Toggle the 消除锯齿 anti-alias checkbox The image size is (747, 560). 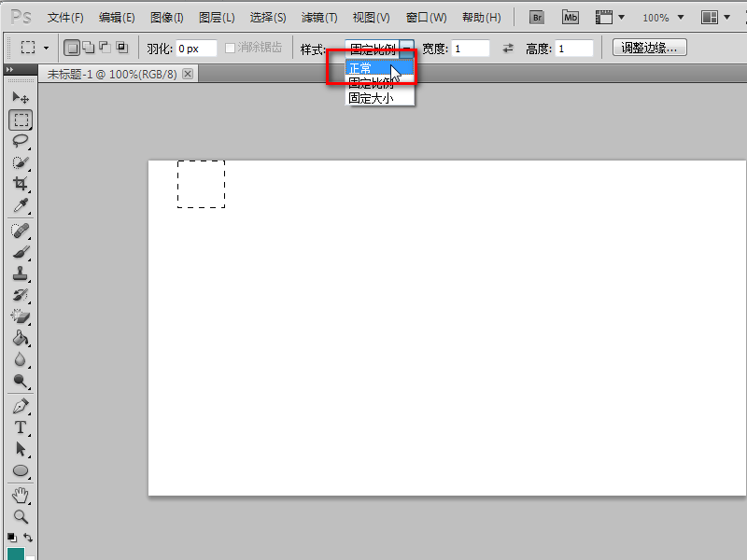click(230, 48)
